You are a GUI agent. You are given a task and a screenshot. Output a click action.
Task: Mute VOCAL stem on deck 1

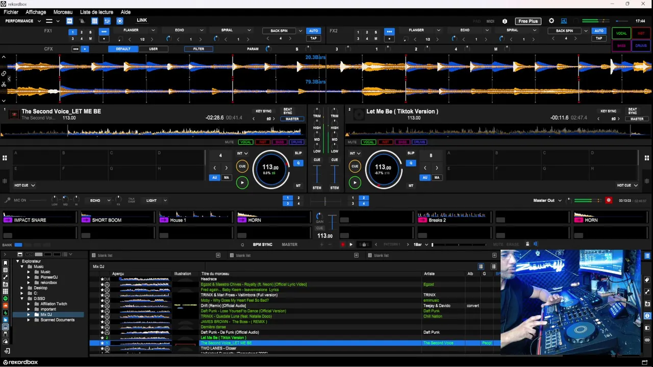click(246, 142)
